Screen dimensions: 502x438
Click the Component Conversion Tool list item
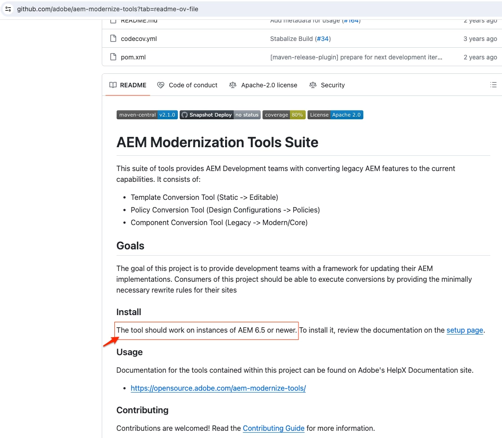pyautogui.click(x=219, y=222)
